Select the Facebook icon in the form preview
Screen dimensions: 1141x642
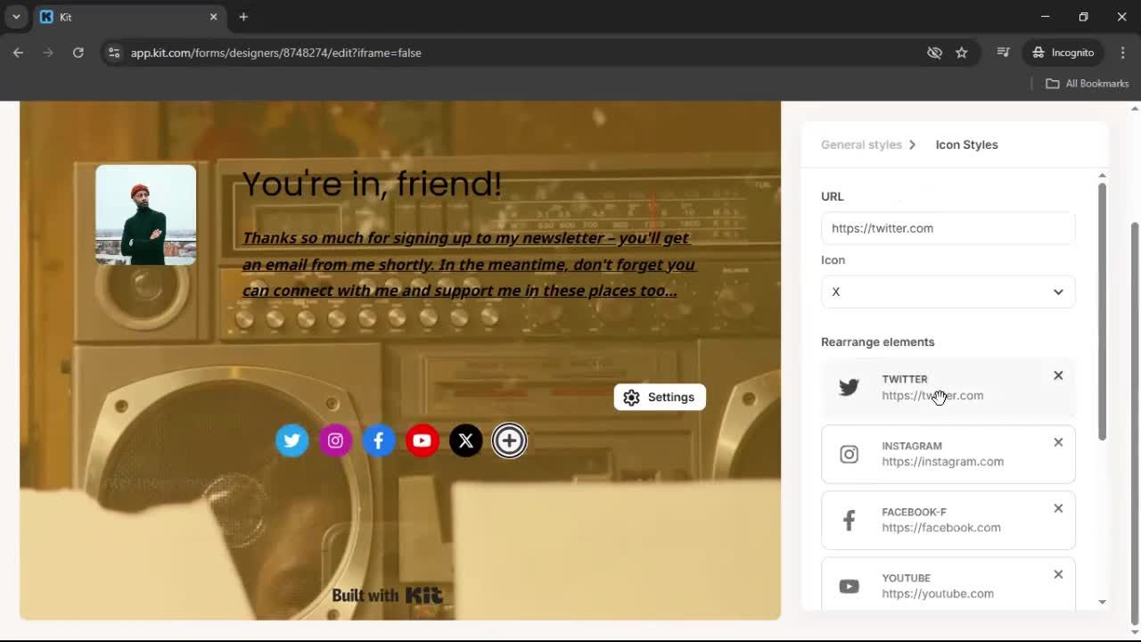[x=379, y=440]
